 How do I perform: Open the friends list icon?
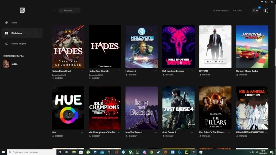tap(255, 11)
